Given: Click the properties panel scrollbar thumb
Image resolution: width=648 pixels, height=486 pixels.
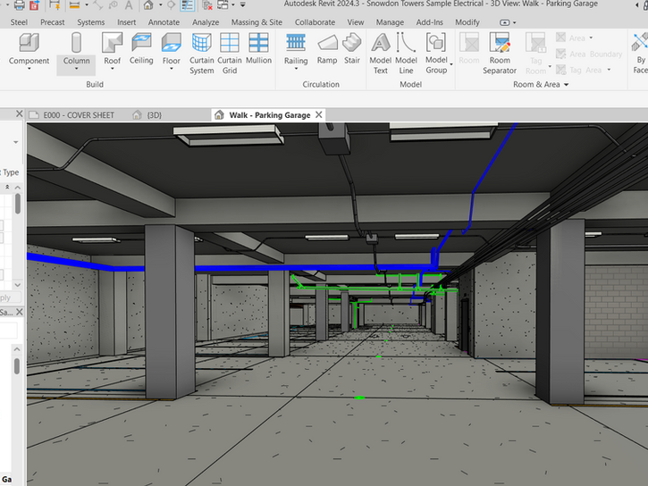Looking at the screenshot, I should click(17, 204).
